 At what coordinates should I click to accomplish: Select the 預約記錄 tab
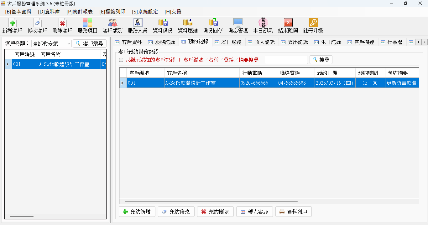pos(196,42)
